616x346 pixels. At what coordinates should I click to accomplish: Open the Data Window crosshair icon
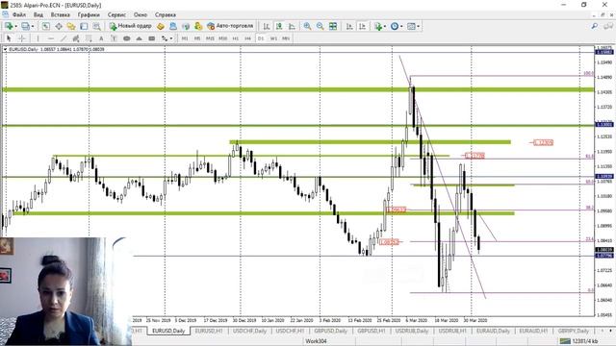point(59,26)
